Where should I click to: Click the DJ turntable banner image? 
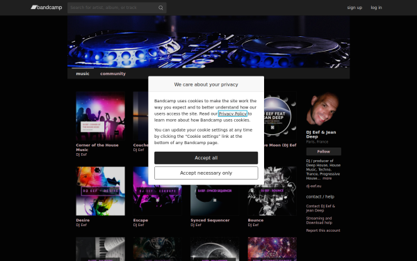pos(208,42)
